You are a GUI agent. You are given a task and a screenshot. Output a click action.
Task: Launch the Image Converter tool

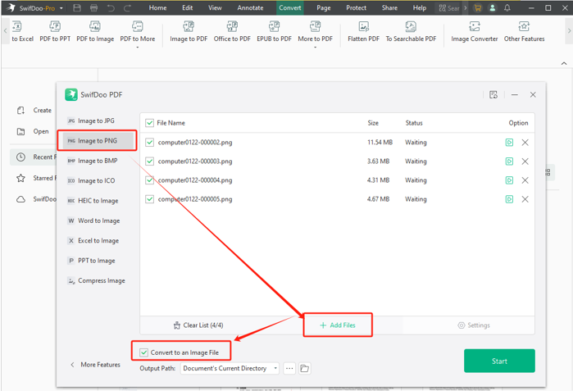[x=475, y=31]
